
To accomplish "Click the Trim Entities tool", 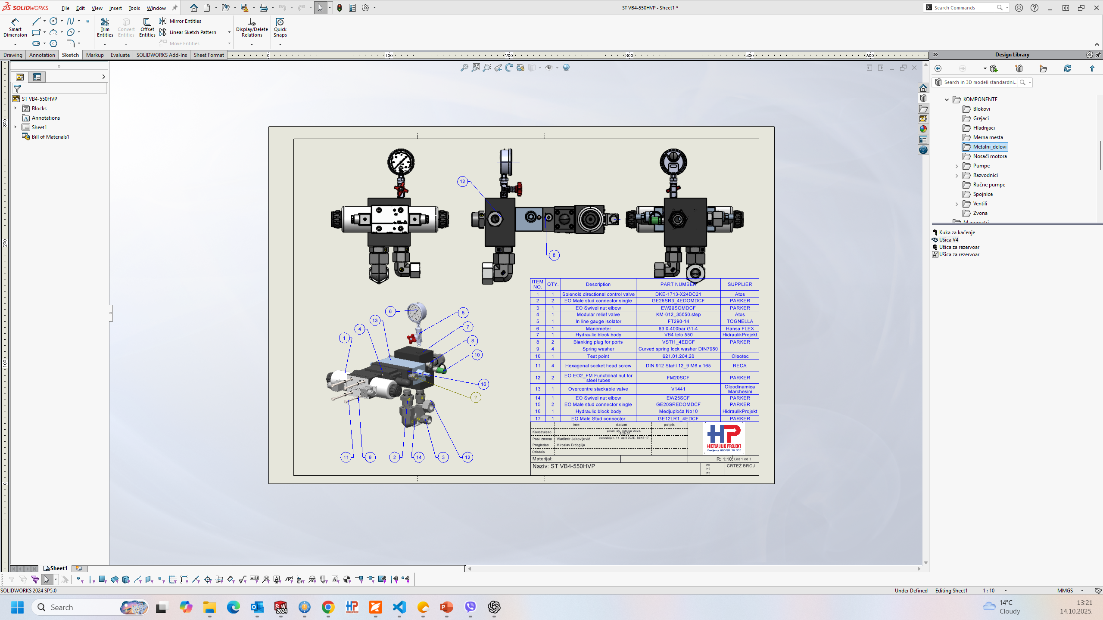I will 105,28.
